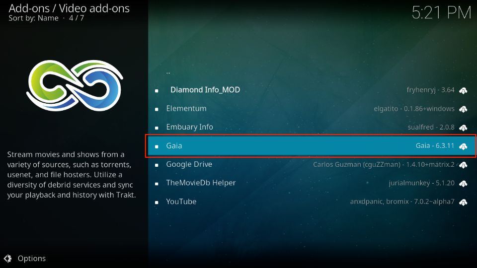The image size is (477, 268).
Task: Click the 'Sort by: Name' text
Action: coord(33,18)
